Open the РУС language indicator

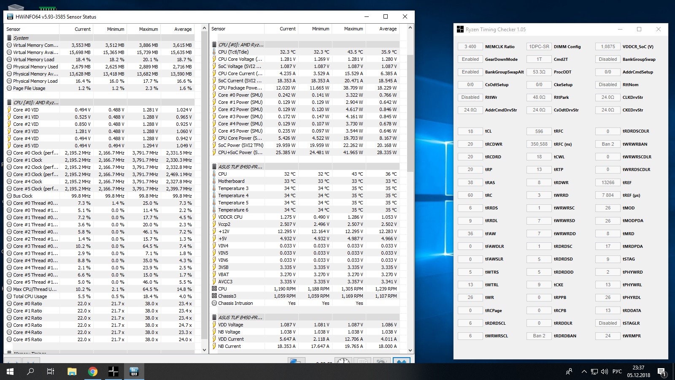617,372
